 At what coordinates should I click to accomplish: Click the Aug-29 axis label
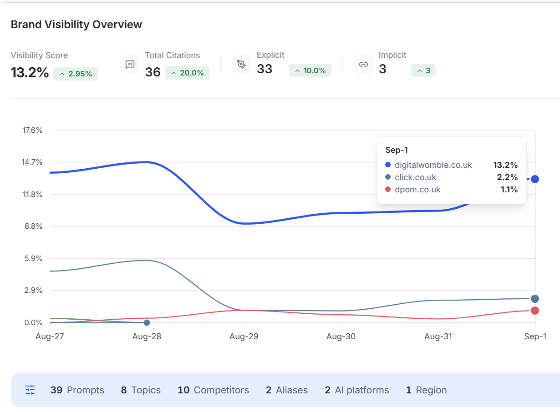tap(244, 337)
